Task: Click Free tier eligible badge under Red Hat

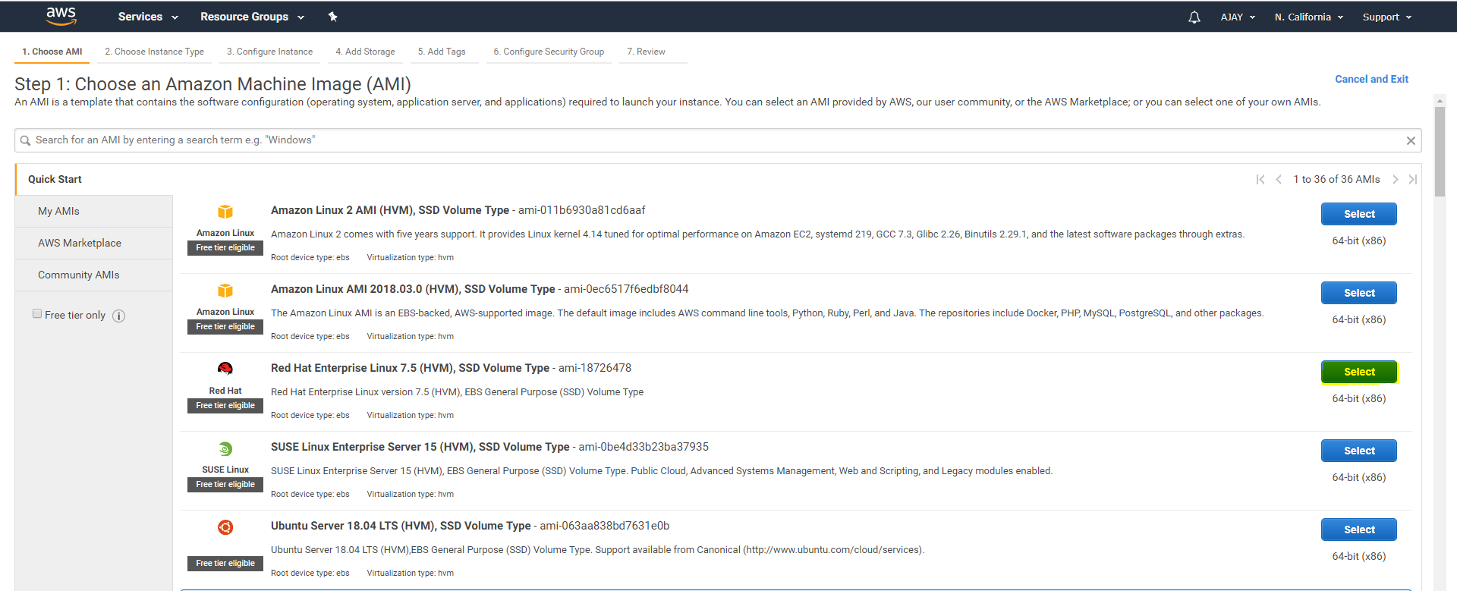Action: [225, 406]
